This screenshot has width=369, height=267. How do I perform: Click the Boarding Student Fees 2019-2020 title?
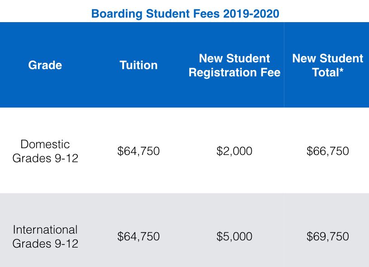pos(185,14)
